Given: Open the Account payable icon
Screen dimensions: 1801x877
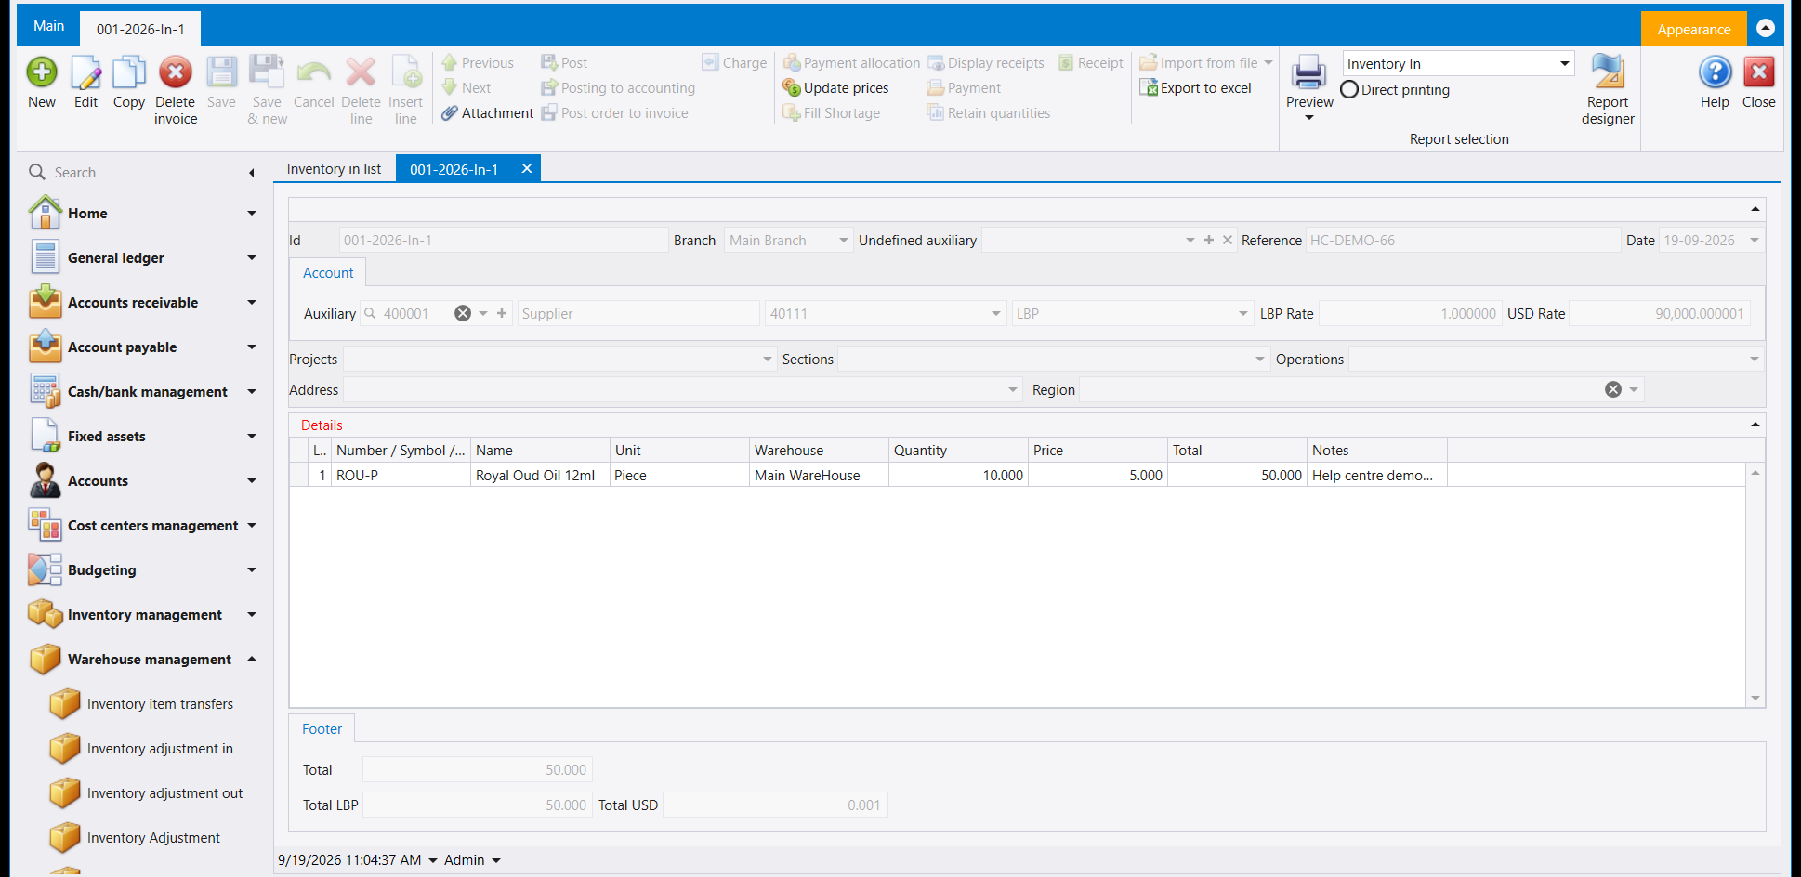Looking at the screenshot, I should [46, 347].
